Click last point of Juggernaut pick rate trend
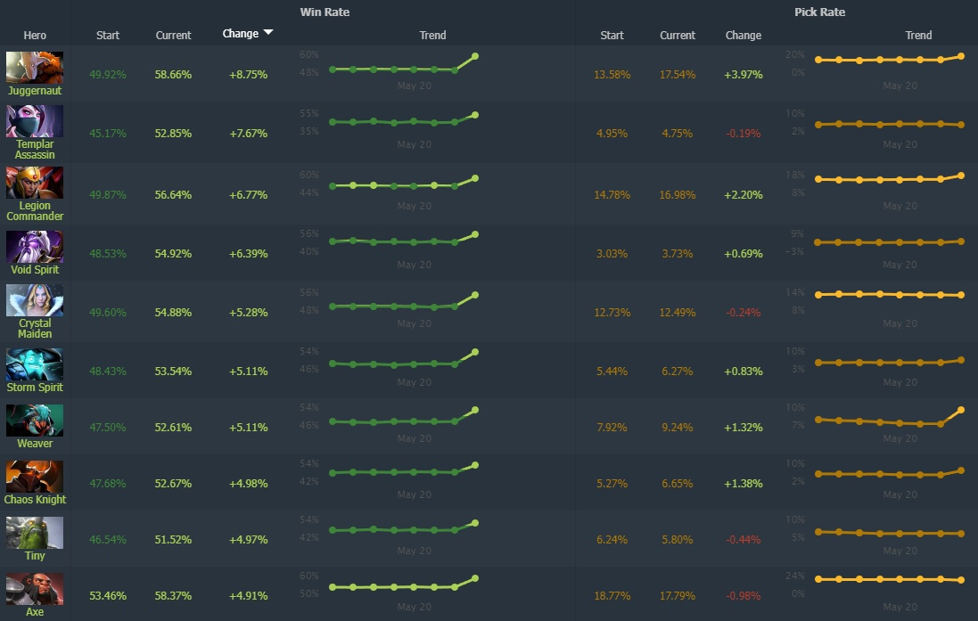Image resolution: width=978 pixels, height=621 pixels. 960,56
